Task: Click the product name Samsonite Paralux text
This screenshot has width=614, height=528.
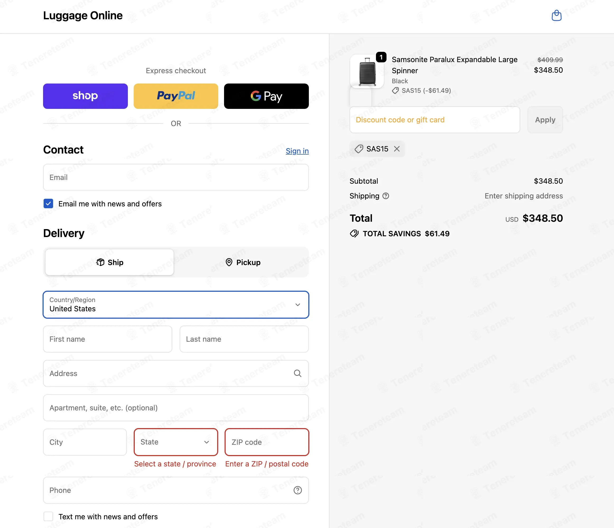Action: (x=454, y=65)
